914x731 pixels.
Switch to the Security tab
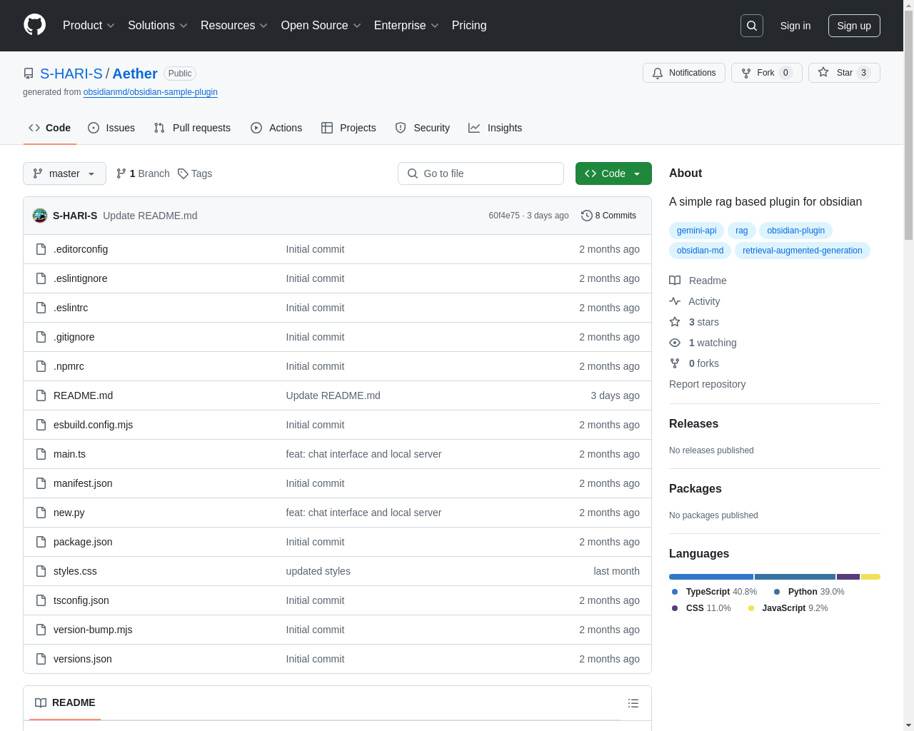pyautogui.click(x=423, y=128)
